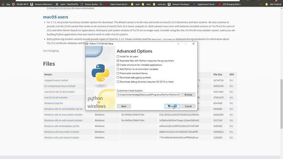Image resolution: width=283 pixels, height=159 pixels.
Task: Uncheck 'Associate files with Python' option
Action: [118, 61]
